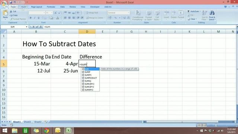Image resolution: width=238 pixels, height=134 pixels.
Task: Click the Insert cells button
Action: [x=166, y=15]
